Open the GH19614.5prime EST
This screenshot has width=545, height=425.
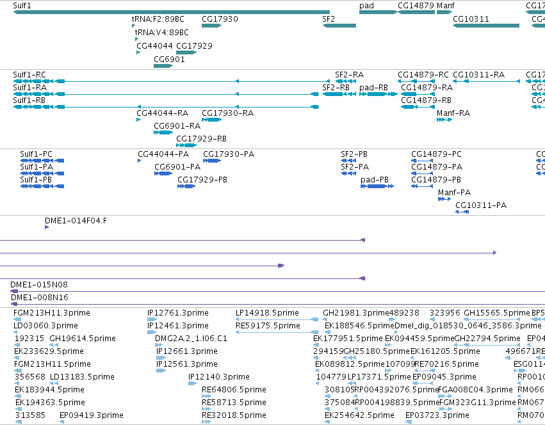pos(54,345)
